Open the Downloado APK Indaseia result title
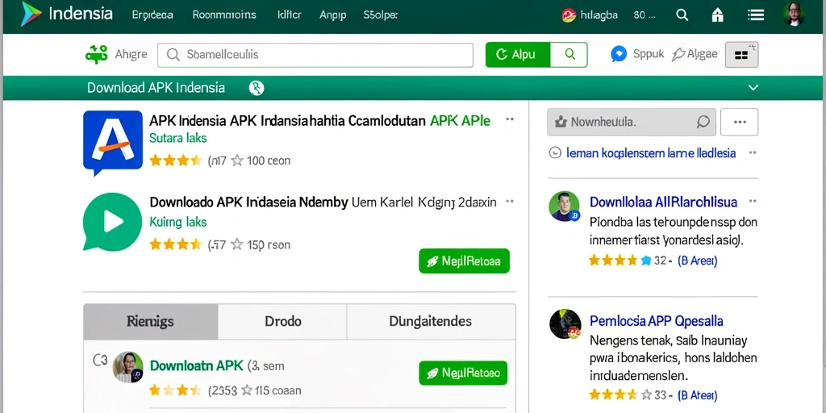826x413 pixels. point(323,202)
